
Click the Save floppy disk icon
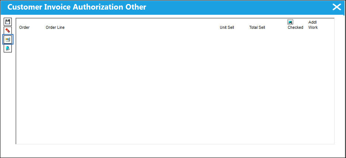pyautogui.click(x=8, y=22)
